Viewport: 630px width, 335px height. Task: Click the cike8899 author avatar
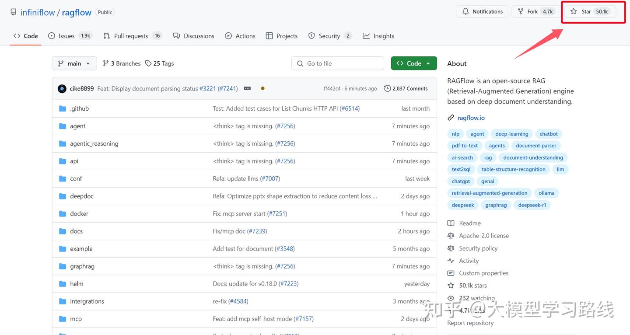tap(62, 89)
